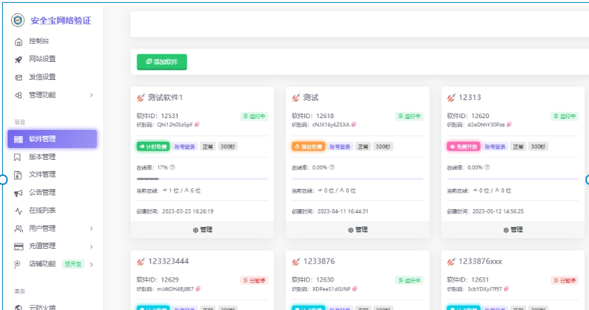This screenshot has height=310, width=589.
Task: Copy the identifier code of software 12313
Action: (509, 124)
